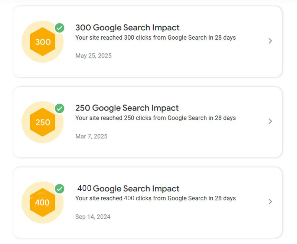Click the "reached 400 clicks" description text
The image size is (297, 244).
pos(155,198)
